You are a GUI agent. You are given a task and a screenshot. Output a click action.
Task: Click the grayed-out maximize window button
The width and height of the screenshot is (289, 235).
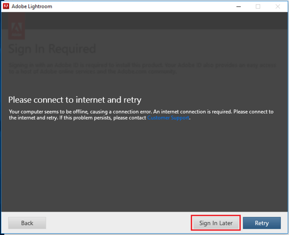coord(258,6)
